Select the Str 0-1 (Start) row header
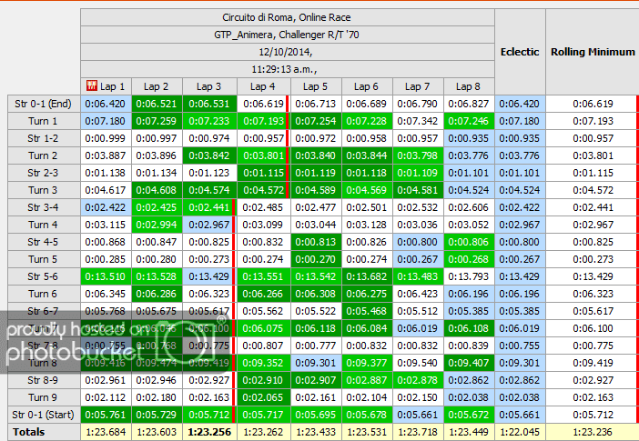639x441 pixels. (x=44, y=415)
